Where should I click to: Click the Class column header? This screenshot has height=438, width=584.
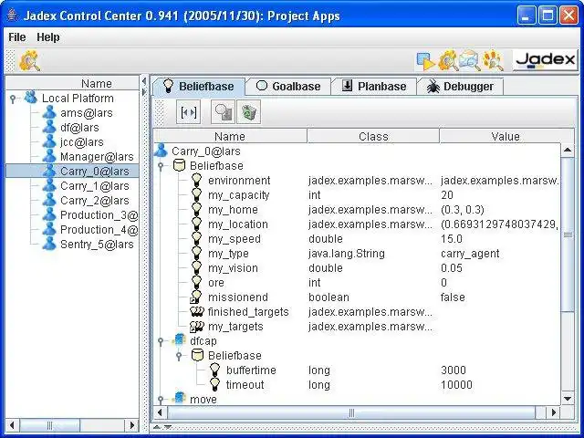pos(373,136)
